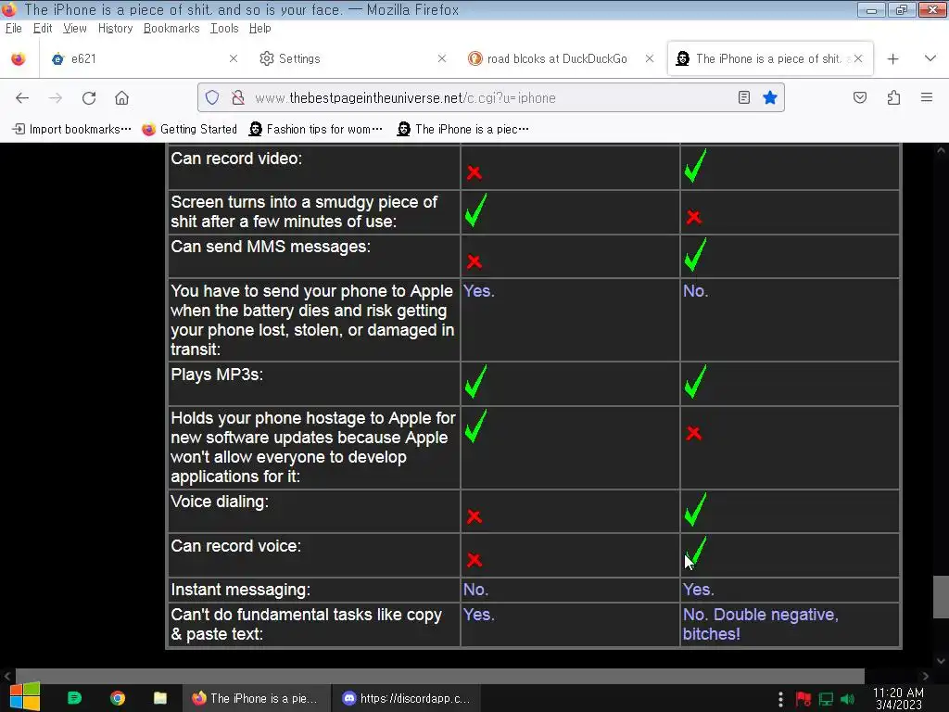Open the Fashion tips for wom... bookmark
The width and height of the screenshot is (949, 712).
(x=316, y=129)
